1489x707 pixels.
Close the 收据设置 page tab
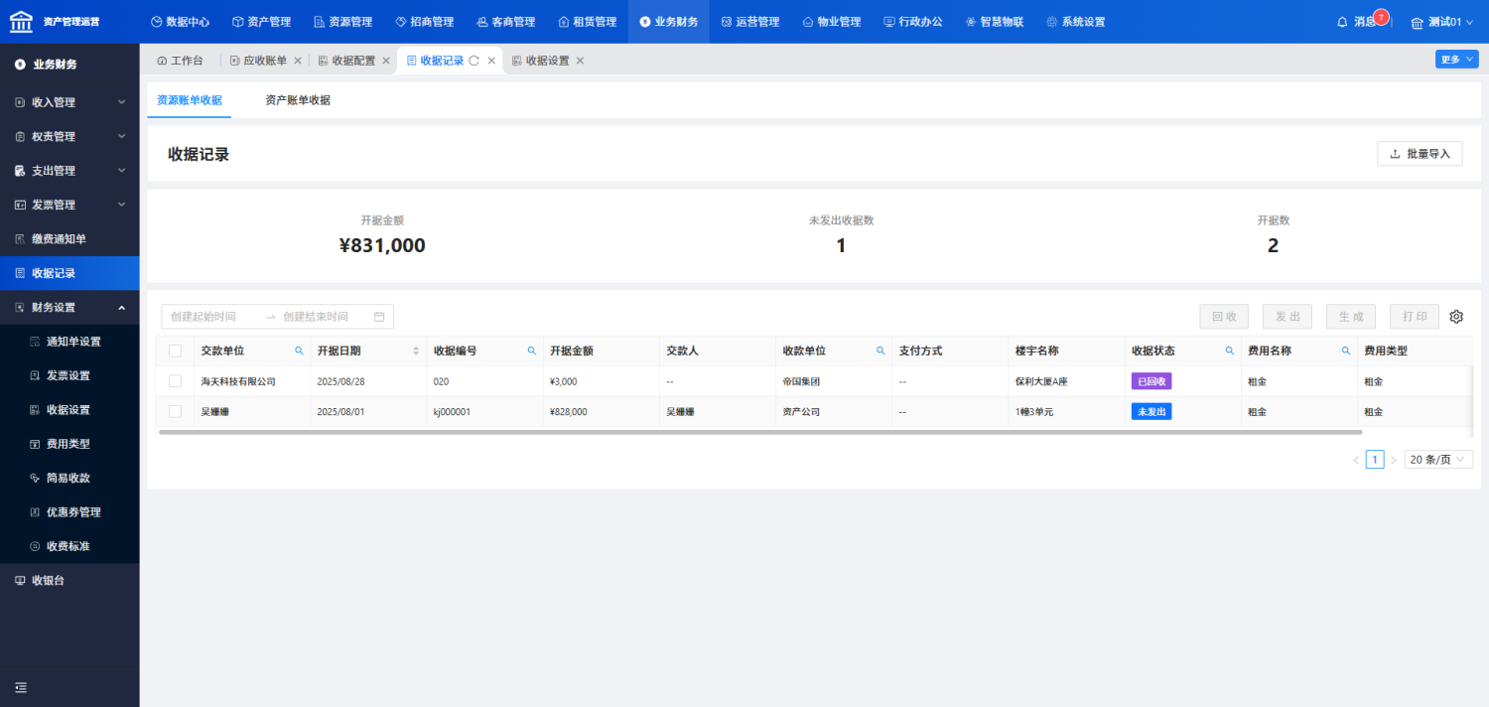coord(581,61)
